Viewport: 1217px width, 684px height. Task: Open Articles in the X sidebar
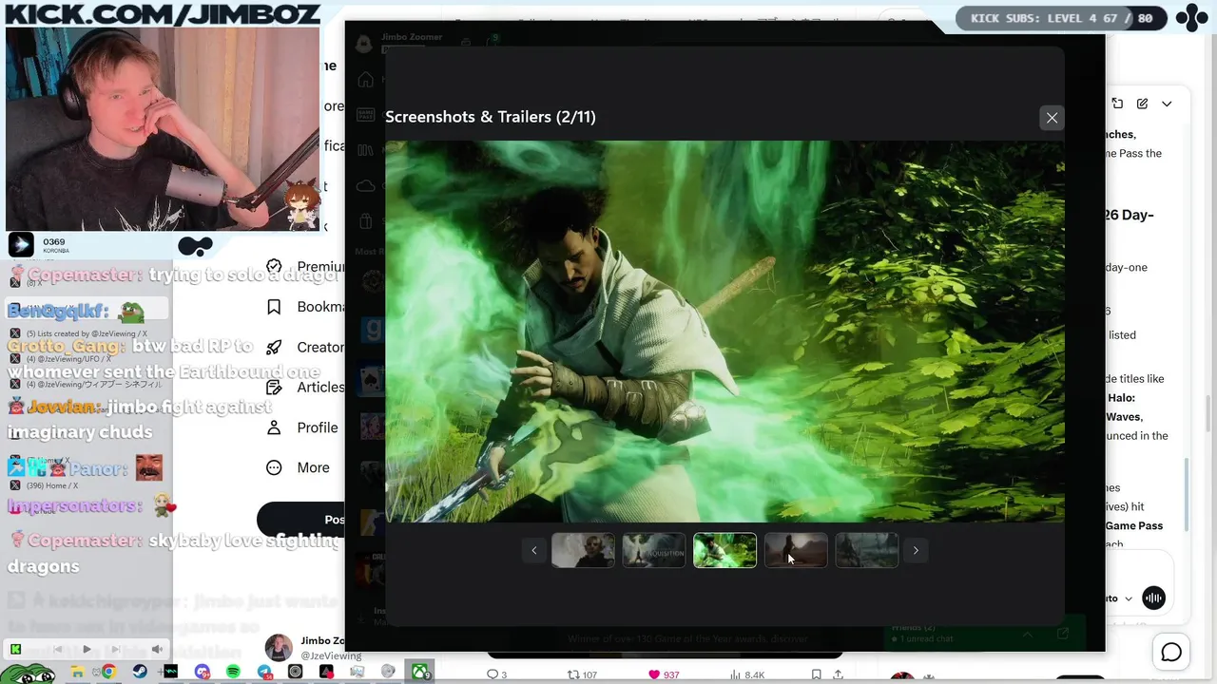click(x=305, y=387)
